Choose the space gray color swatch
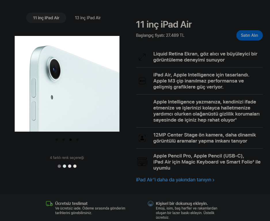 (59, 166)
